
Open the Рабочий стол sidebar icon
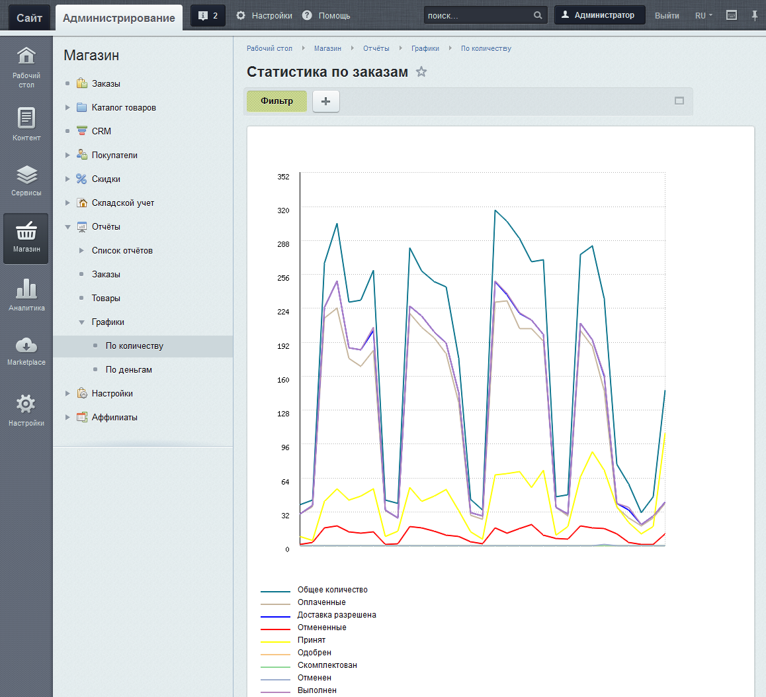[26, 66]
